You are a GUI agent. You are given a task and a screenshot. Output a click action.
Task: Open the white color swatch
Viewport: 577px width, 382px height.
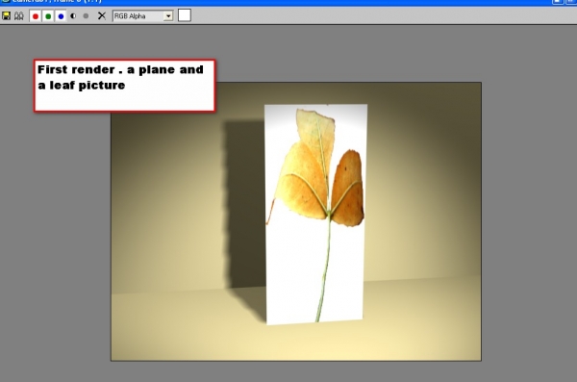(x=185, y=15)
